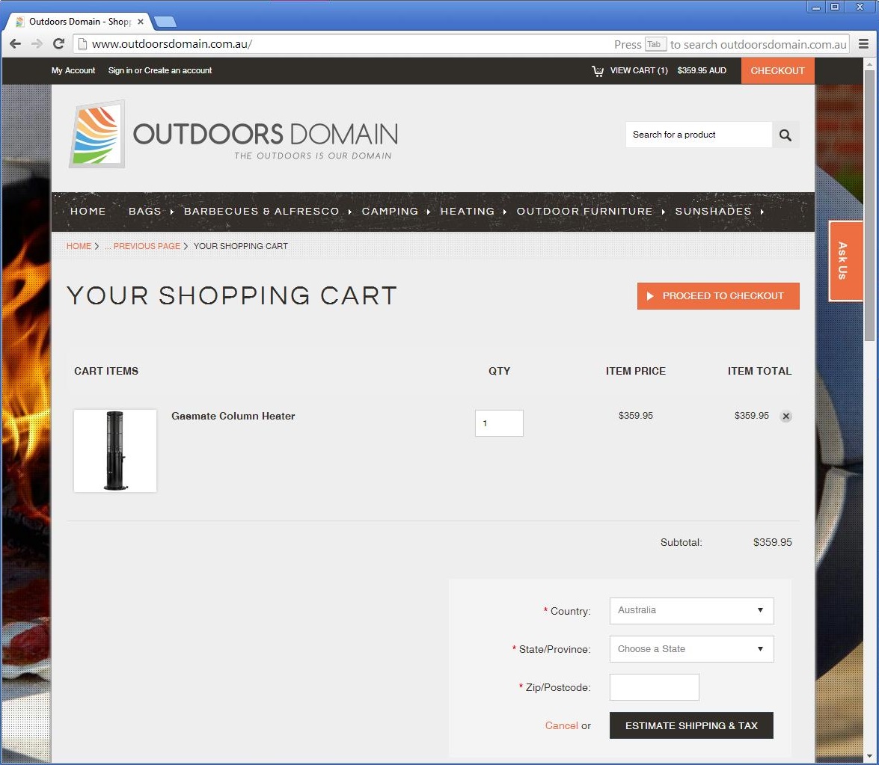879x765 pixels.
Task: Open the Barbecues & Alfresco menu
Action: [261, 212]
